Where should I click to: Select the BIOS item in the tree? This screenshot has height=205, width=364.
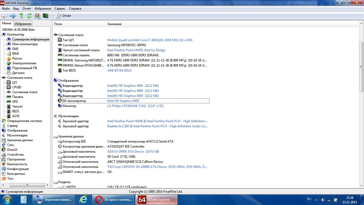(x=15, y=111)
